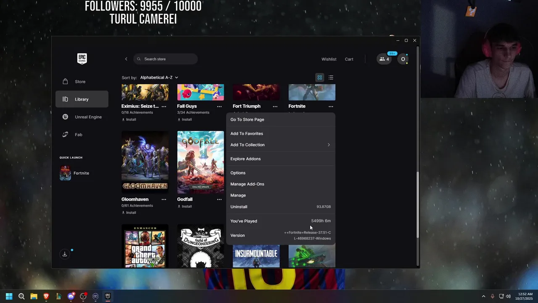Screen dimensions: 538x303
Task: Select Go To Store Page in context menu
Action: coord(281,120)
